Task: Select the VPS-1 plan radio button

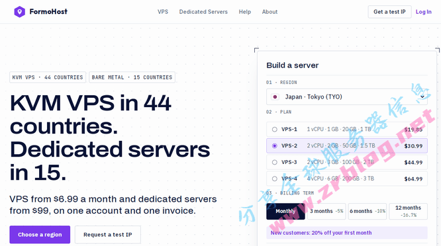Action: tap(275, 130)
